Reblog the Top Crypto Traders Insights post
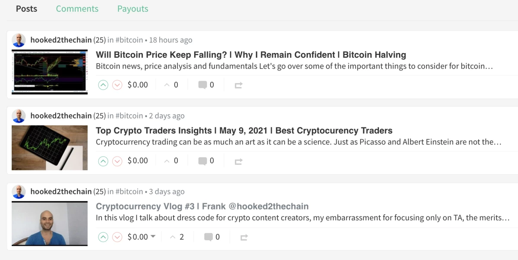This screenshot has width=518, height=260. (238, 161)
